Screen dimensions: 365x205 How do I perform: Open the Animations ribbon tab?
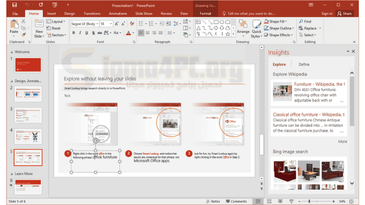[118, 13]
